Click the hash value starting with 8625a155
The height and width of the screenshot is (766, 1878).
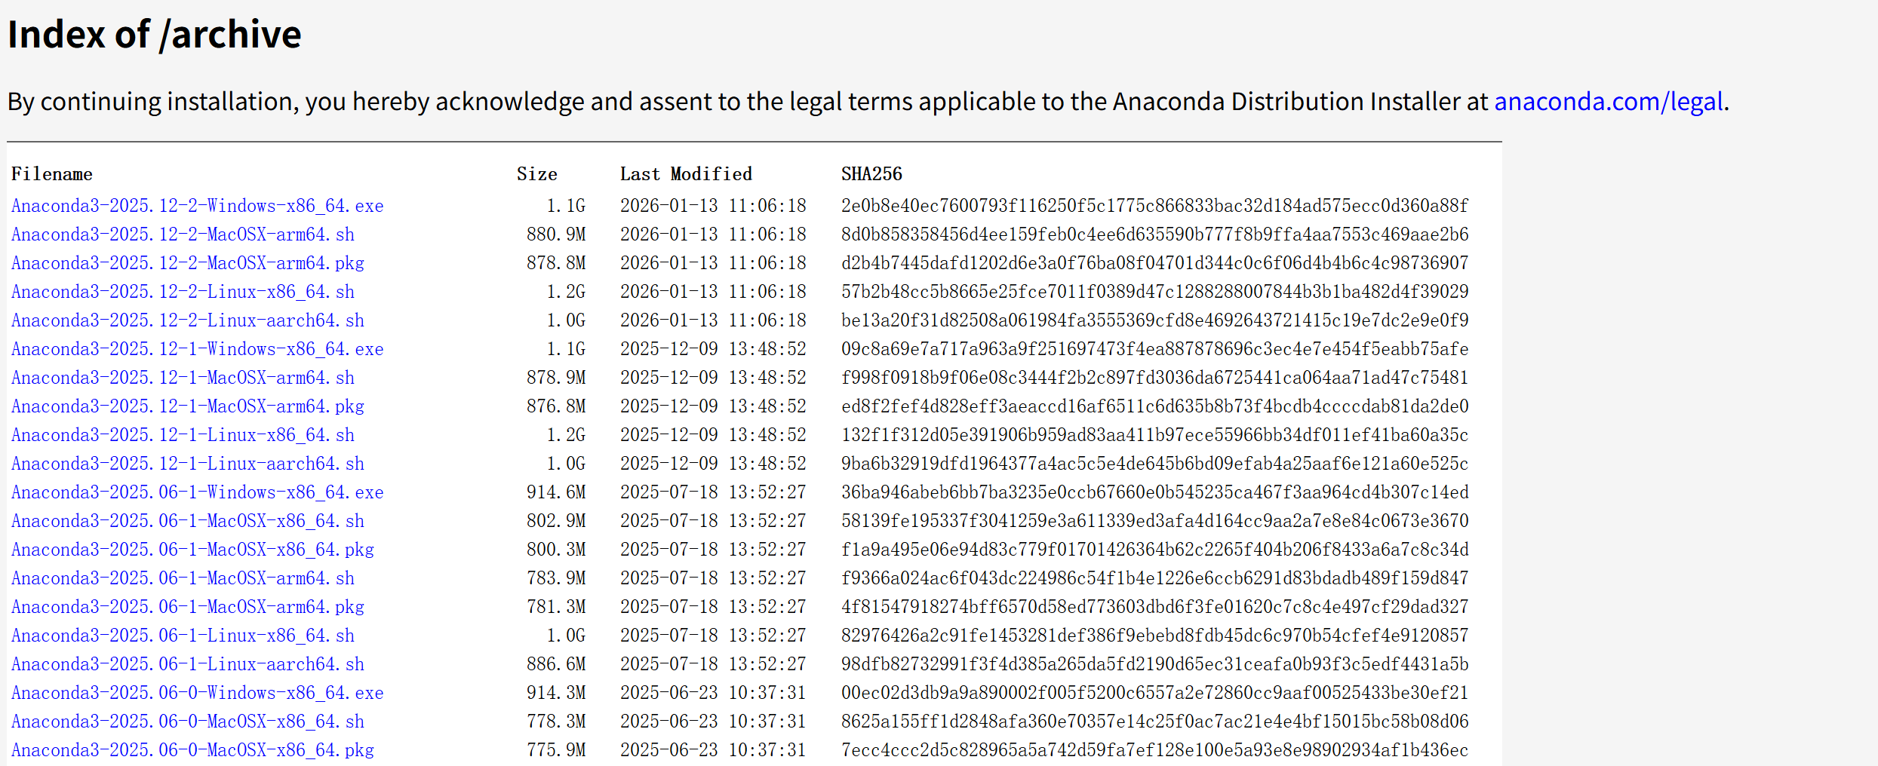point(1155,722)
